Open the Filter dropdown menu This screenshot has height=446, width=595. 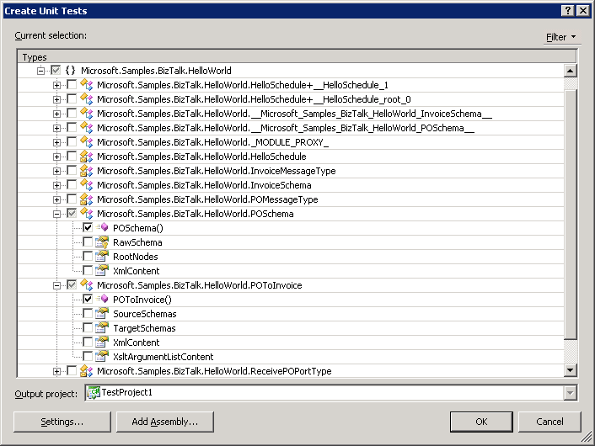[560, 37]
